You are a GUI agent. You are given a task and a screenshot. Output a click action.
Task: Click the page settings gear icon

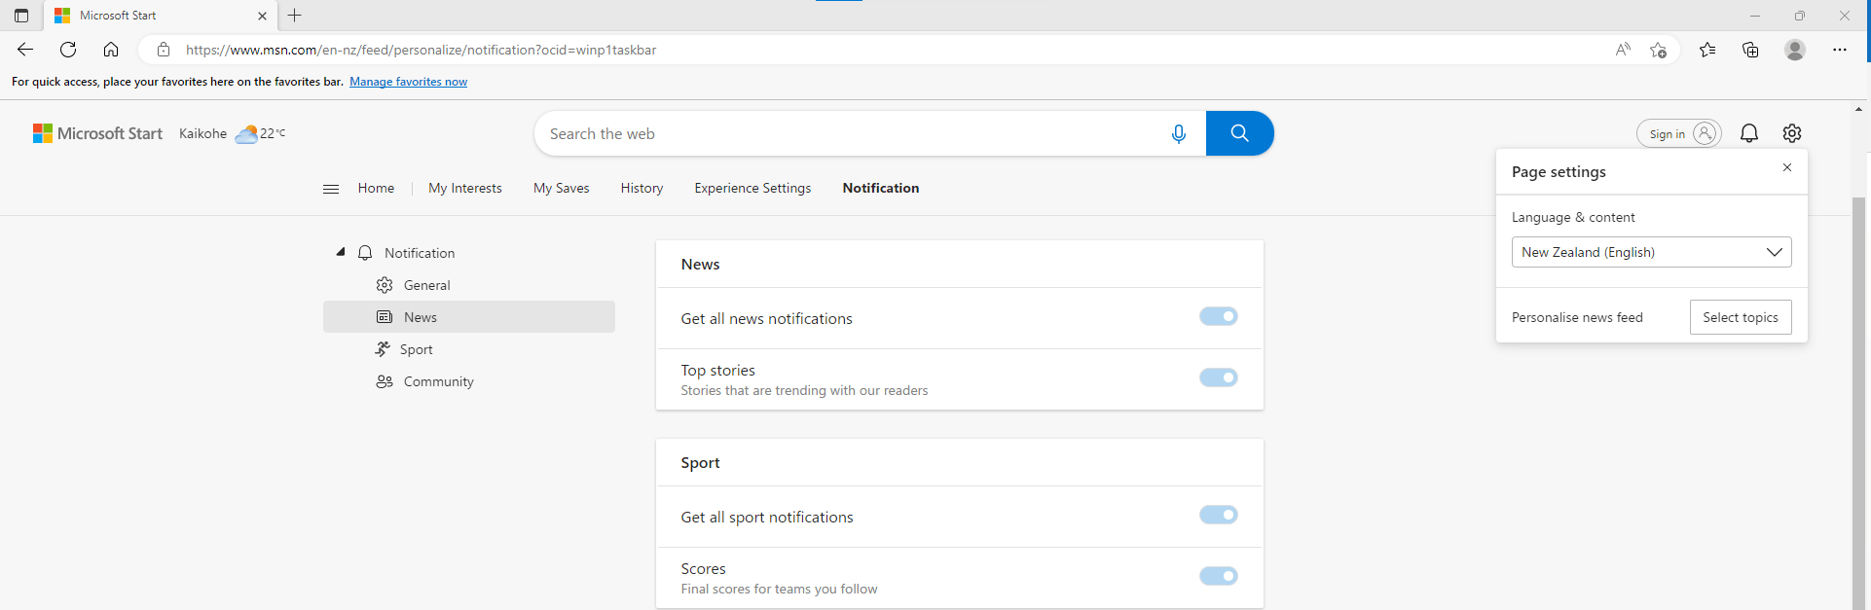pos(1792,133)
